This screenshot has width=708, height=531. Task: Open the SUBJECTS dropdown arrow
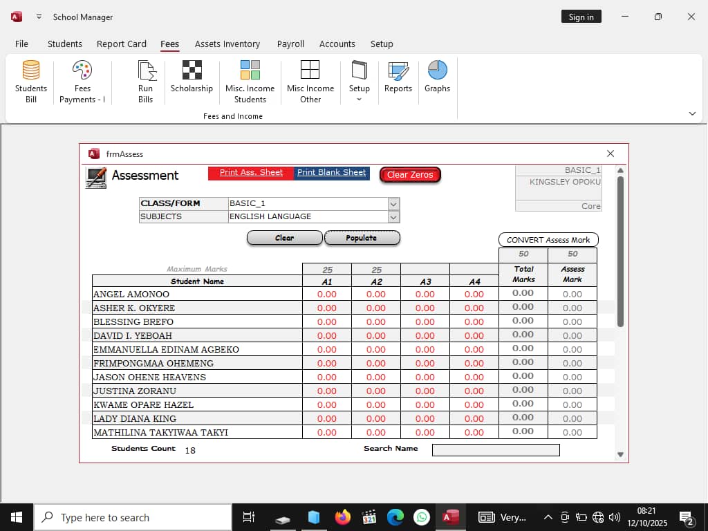click(393, 217)
